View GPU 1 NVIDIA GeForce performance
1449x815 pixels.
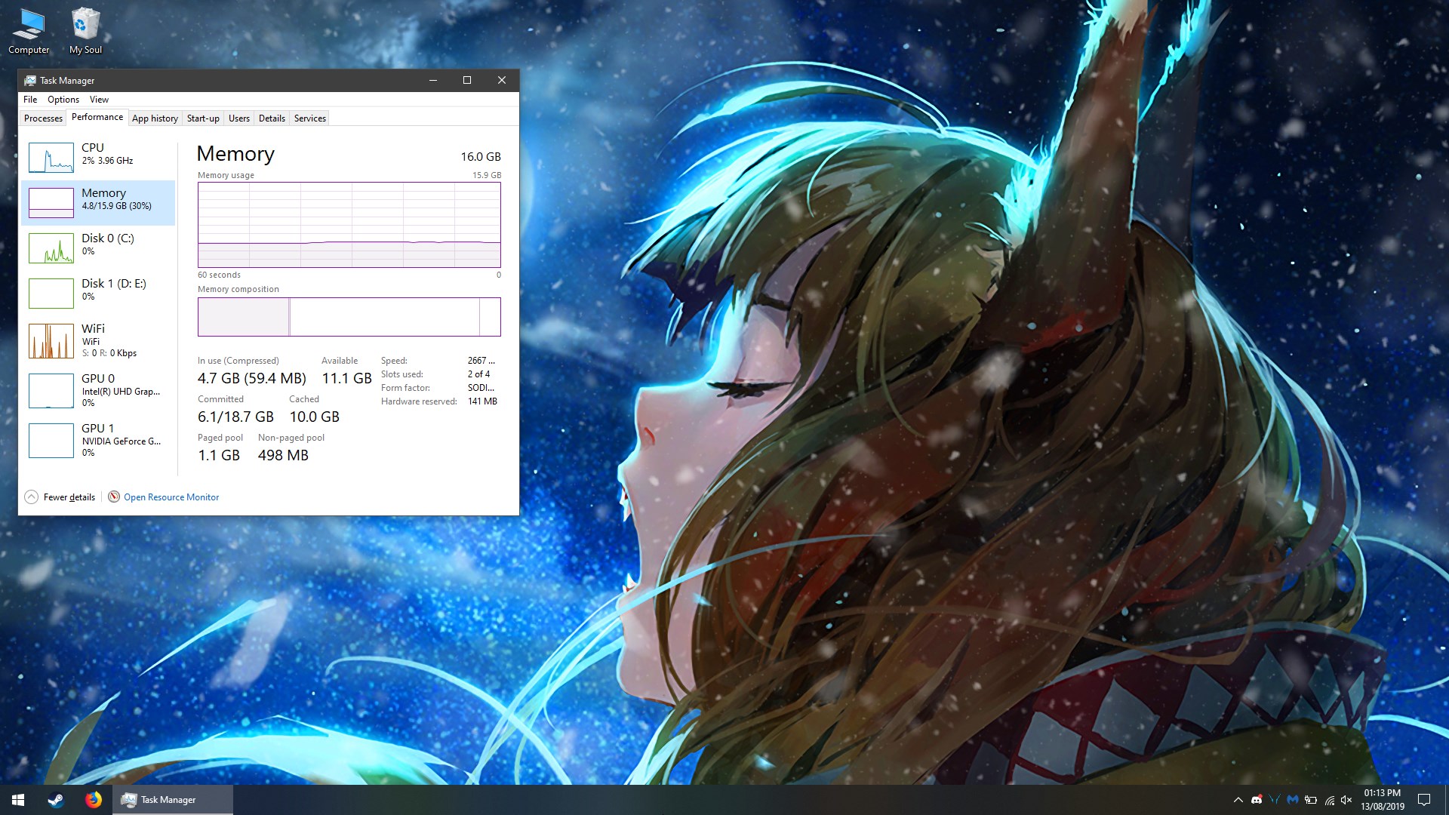coord(98,440)
